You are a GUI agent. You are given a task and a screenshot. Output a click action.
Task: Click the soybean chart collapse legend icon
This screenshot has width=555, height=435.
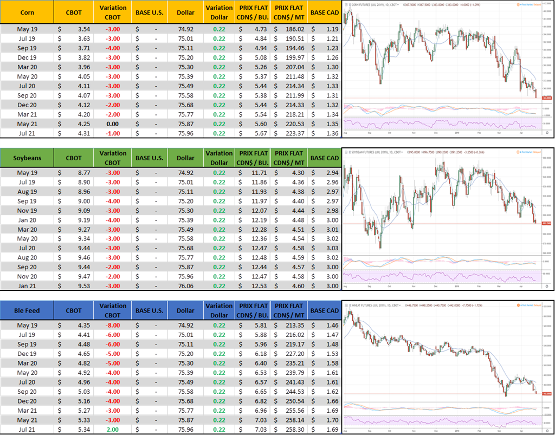pos(346,153)
